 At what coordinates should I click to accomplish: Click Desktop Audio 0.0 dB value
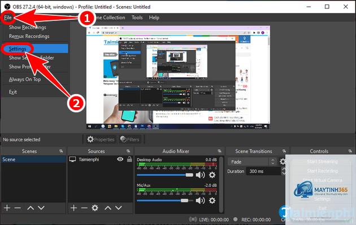click(x=211, y=160)
